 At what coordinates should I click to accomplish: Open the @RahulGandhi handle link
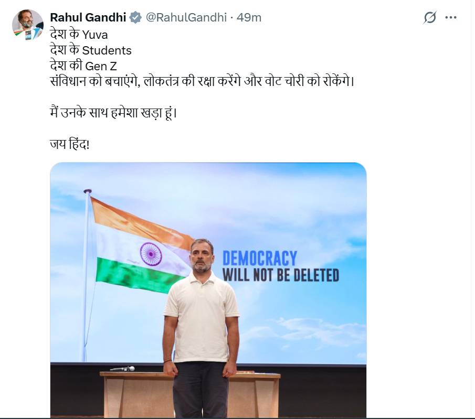coord(186,17)
